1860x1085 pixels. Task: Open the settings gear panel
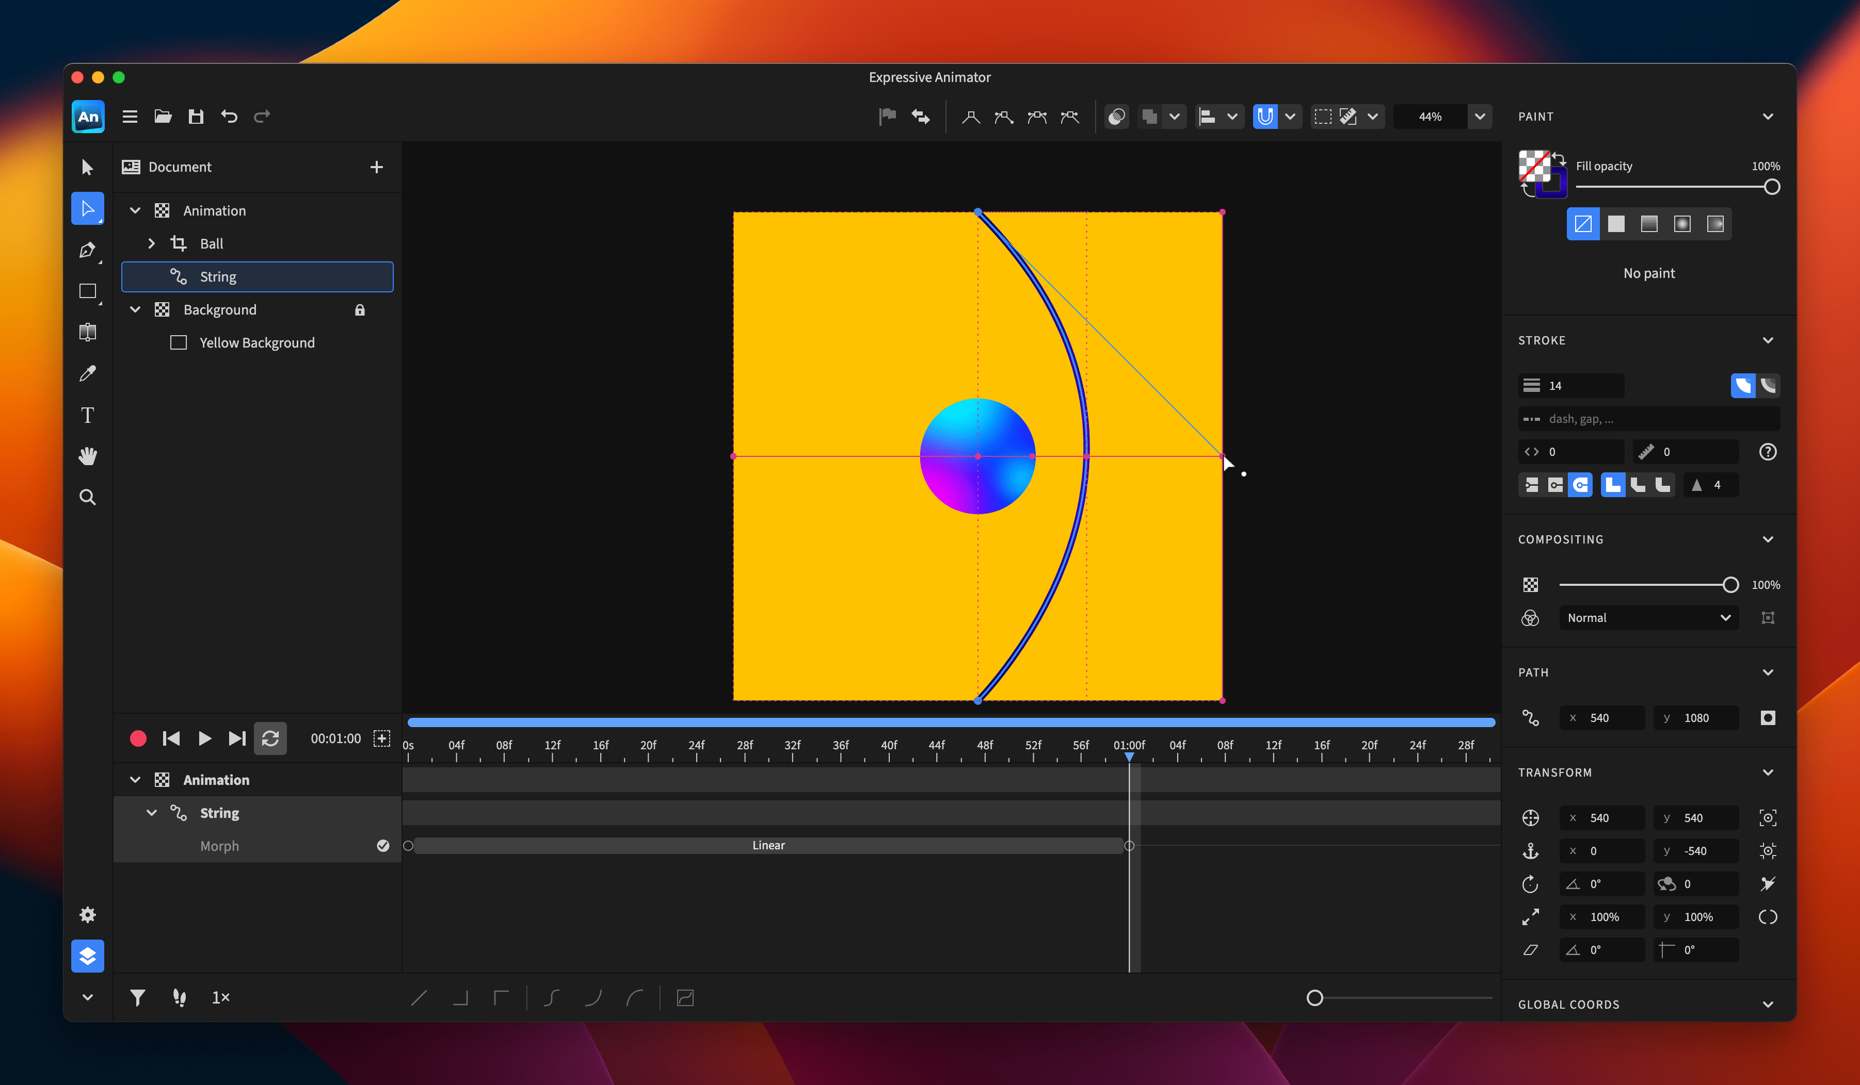87,914
